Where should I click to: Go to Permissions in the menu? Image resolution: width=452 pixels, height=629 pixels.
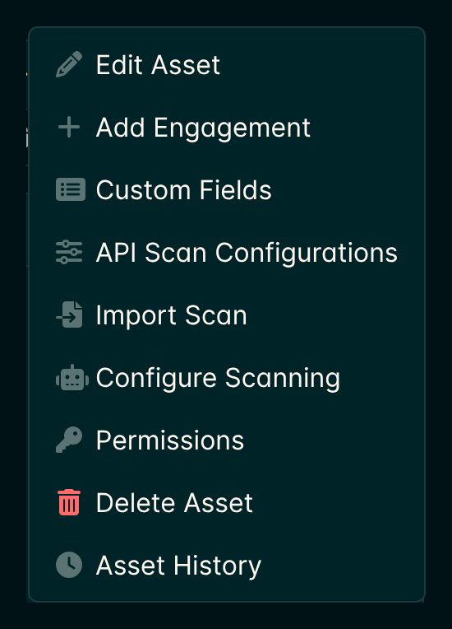click(170, 440)
